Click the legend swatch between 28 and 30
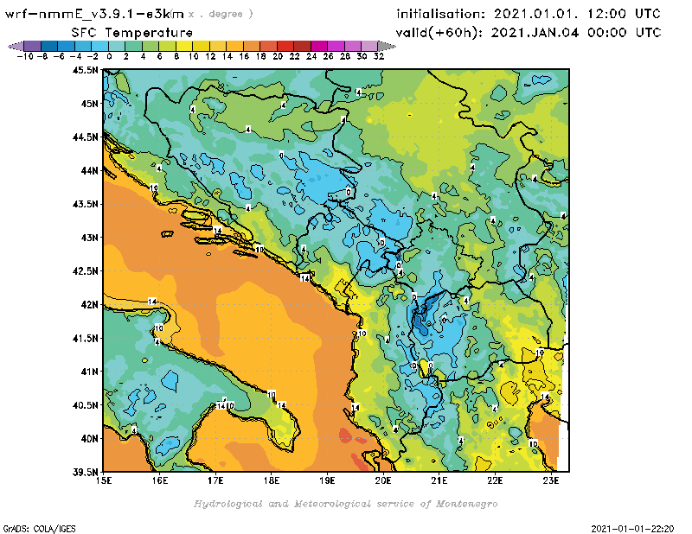The image size is (692, 534). point(353,46)
